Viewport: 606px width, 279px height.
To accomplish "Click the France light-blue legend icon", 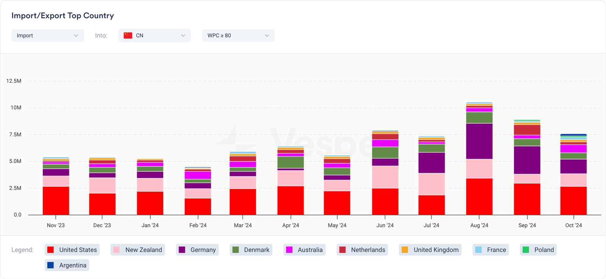I will pyautogui.click(x=479, y=250).
